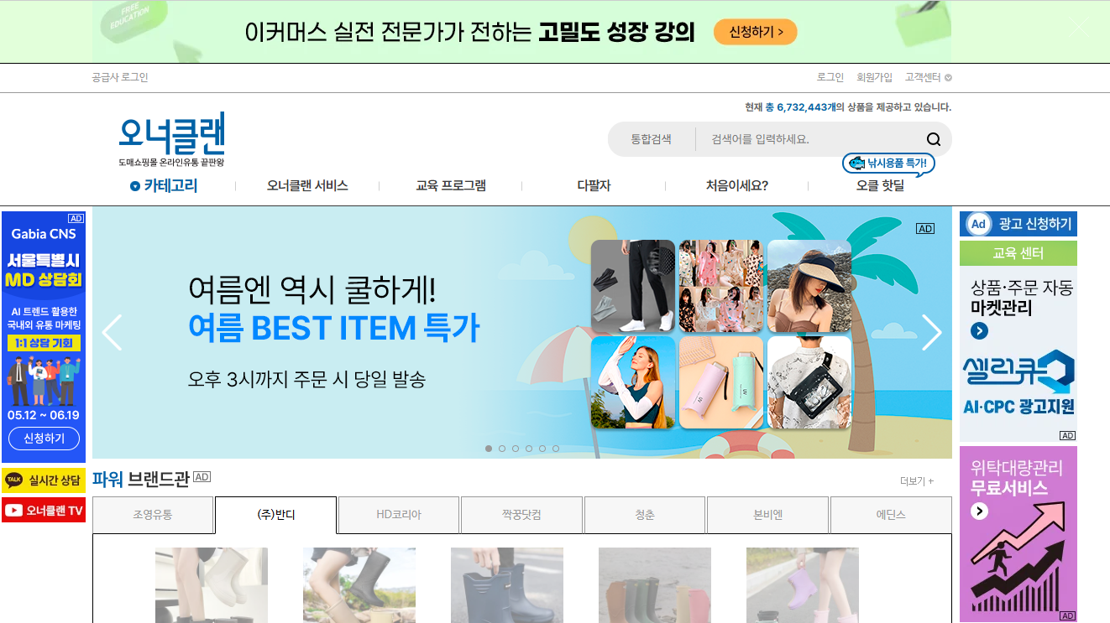1110x623 pixels.
Task: Open the 통합검색 search type selector
Action: point(651,139)
